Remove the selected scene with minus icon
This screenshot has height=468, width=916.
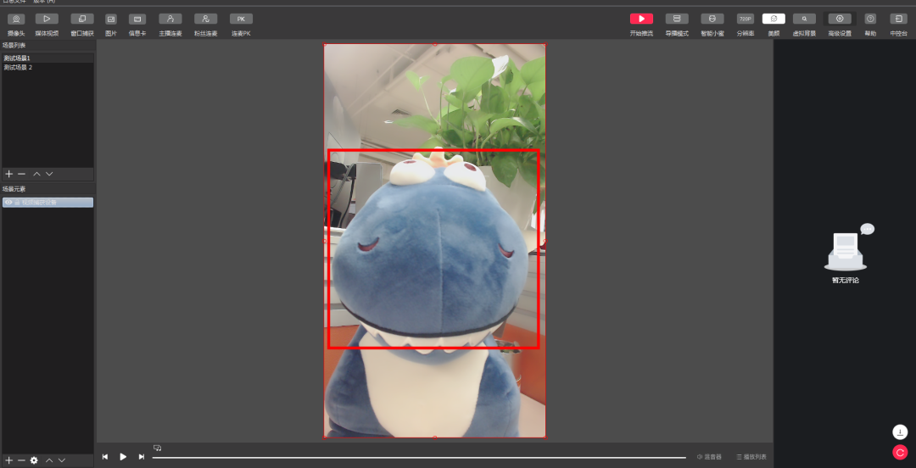point(21,174)
